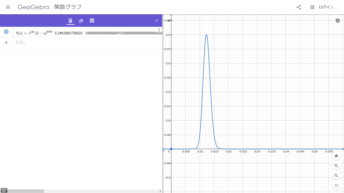The width and height of the screenshot is (344, 193).
Task: Open more options for f(x) row
Action: (x=159, y=30)
